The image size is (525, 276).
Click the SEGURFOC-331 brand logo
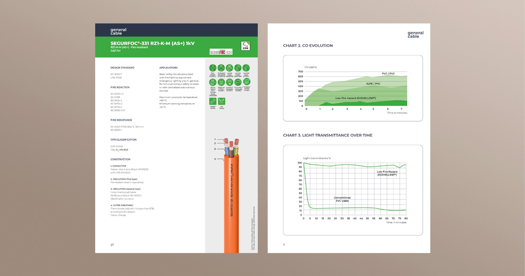(x=221, y=52)
